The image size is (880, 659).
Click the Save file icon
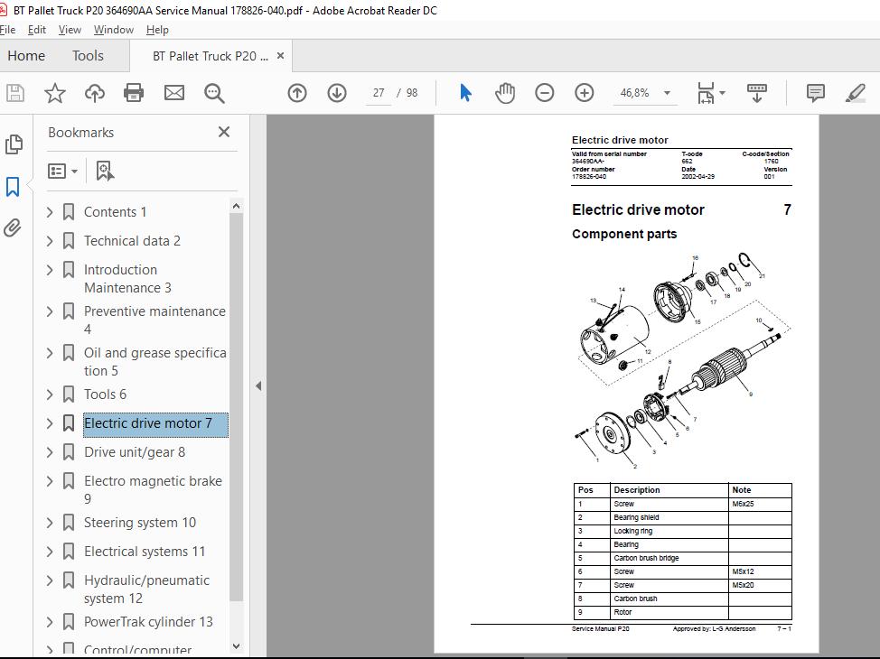[15, 93]
